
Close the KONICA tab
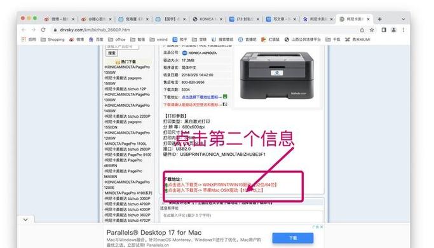click(221, 19)
